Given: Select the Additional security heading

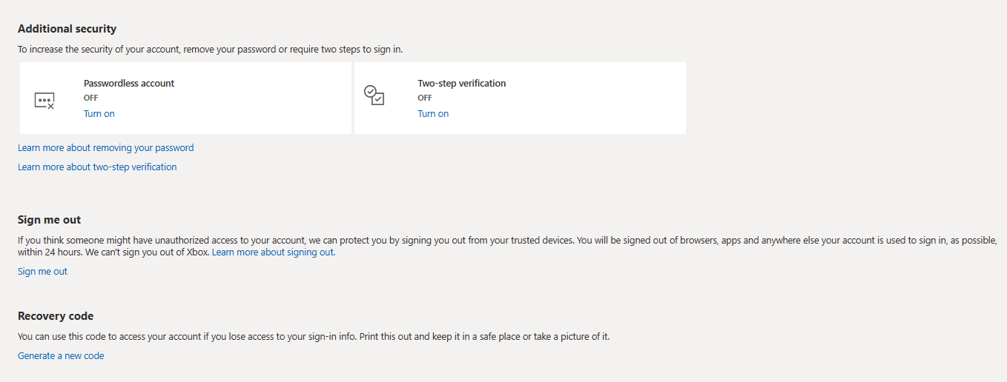Looking at the screenshot, I should 67,29.
